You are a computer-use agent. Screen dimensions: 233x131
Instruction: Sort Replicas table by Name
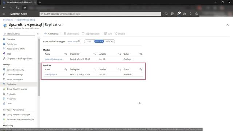tap(66, 70)
